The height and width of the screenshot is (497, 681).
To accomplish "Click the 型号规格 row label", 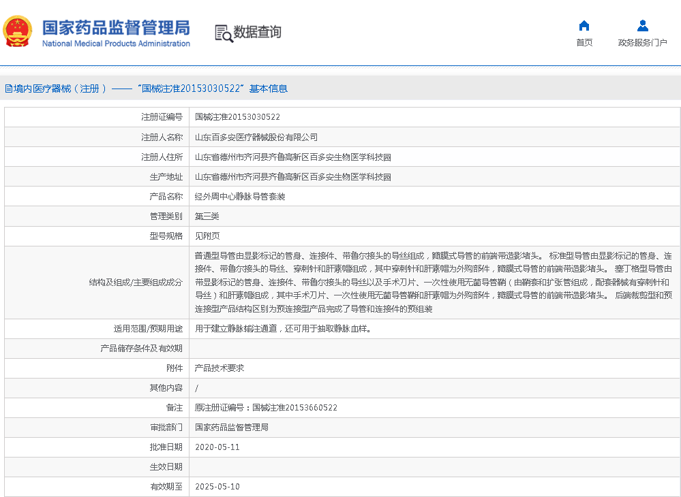I will coord(166,236).
